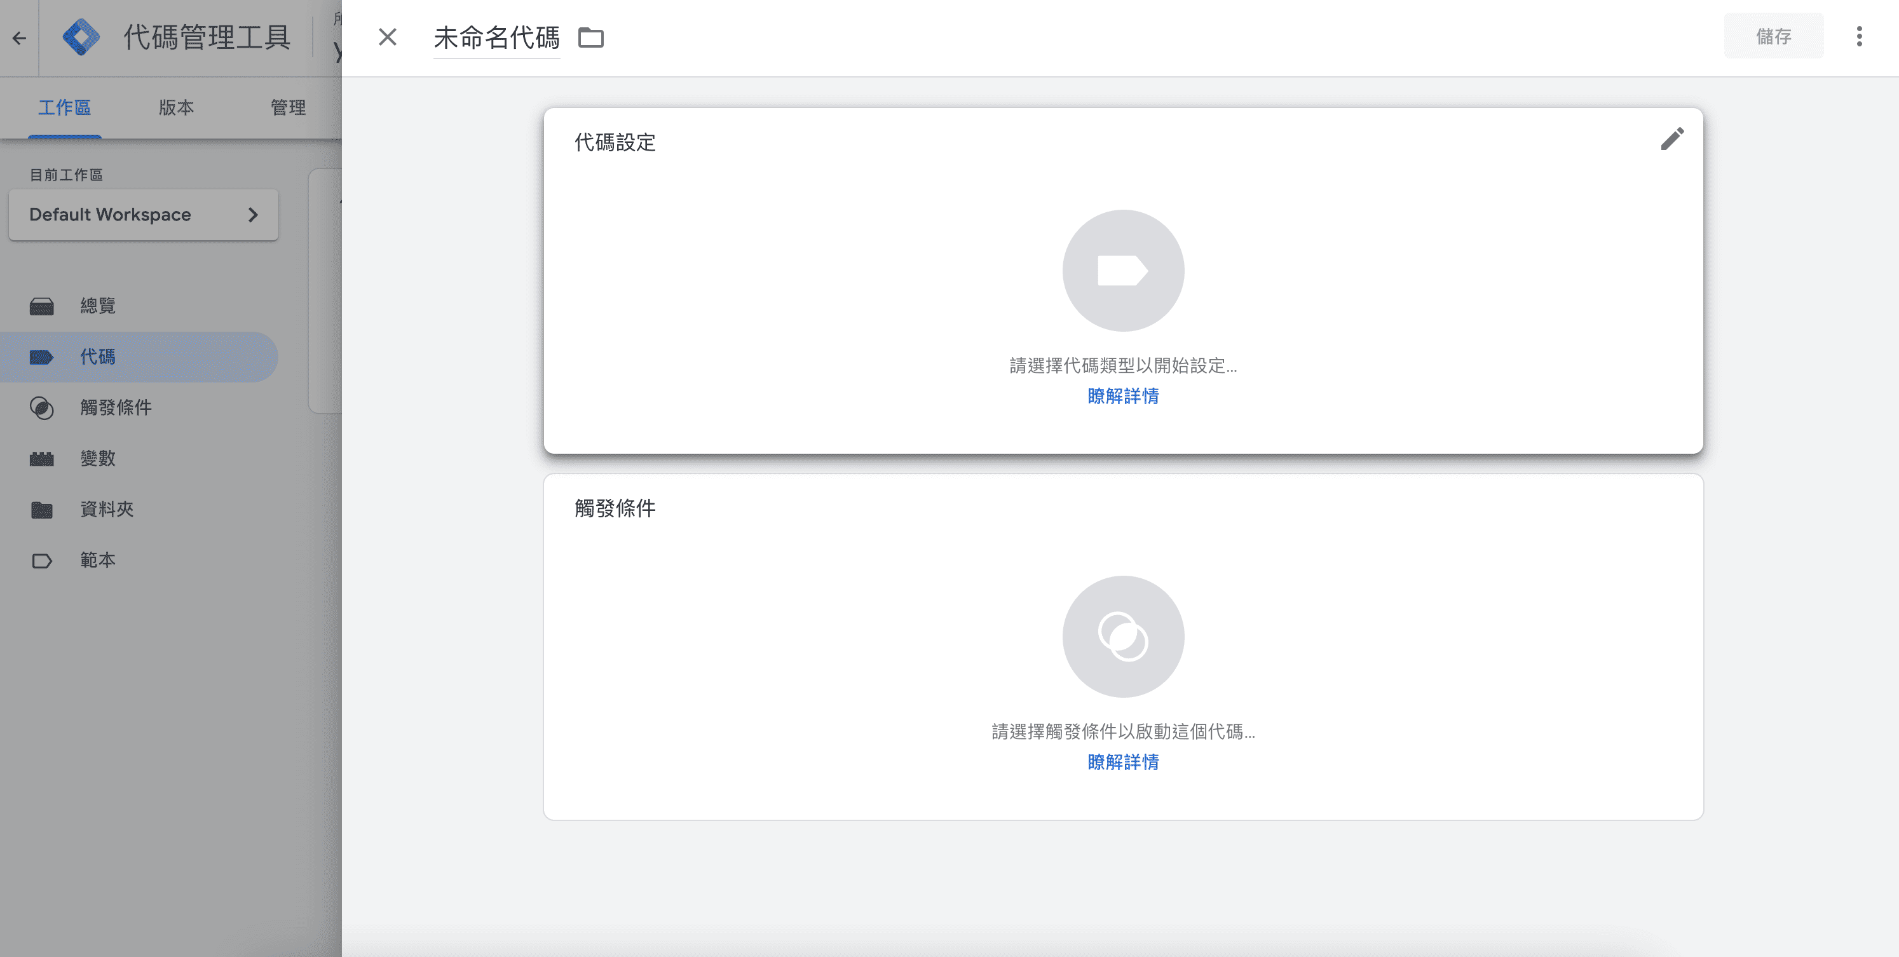The image size is (1899, 957).
Task: Open 資料夾 in the sidebar
Action: point(106,509)
